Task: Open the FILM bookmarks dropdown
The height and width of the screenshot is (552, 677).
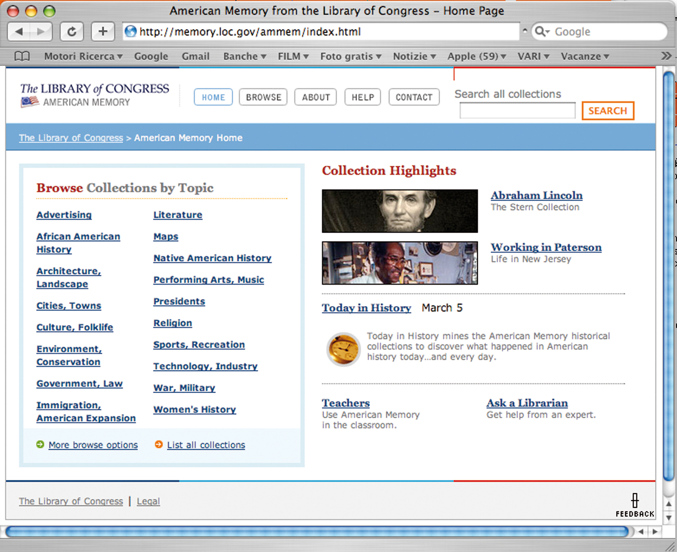Action: (x=293, y=56)
